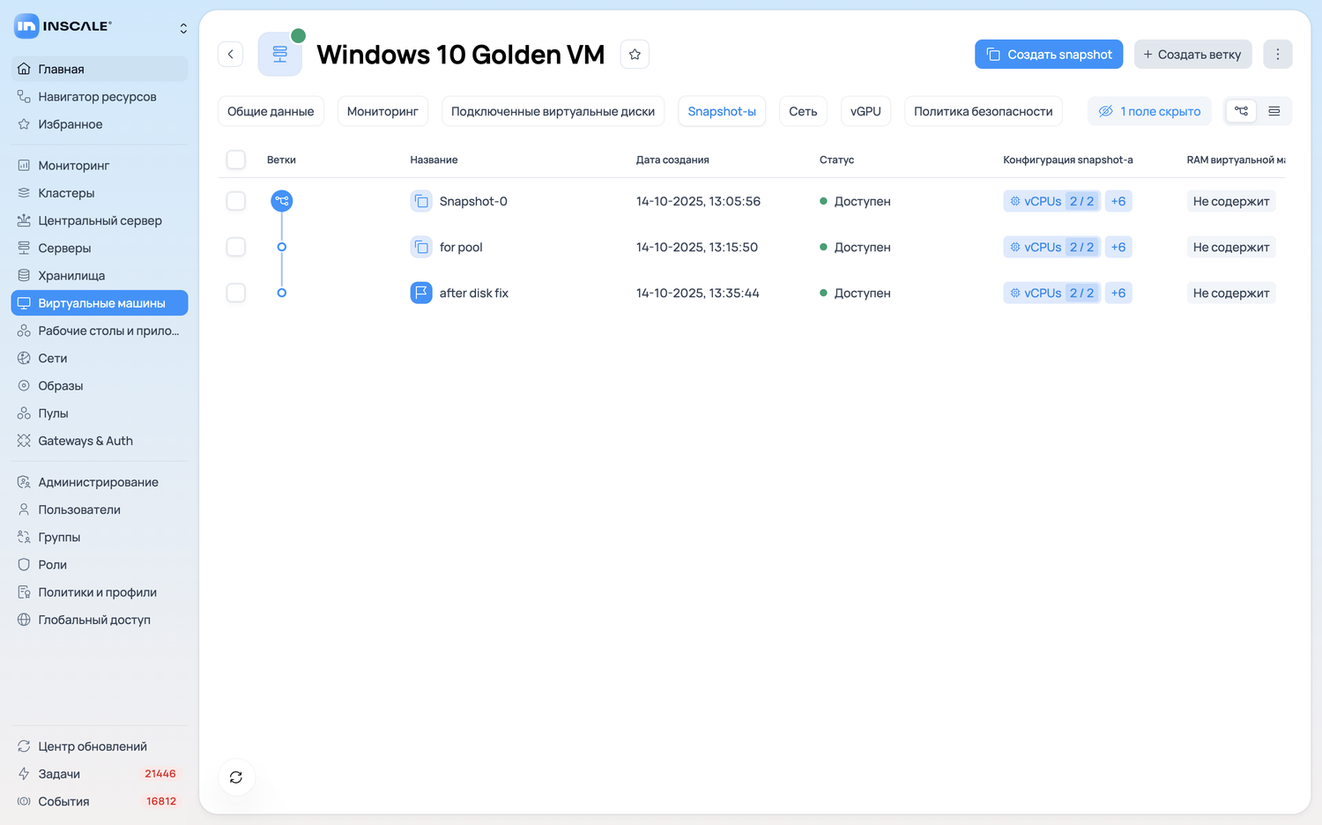1322x825 pixels.
Task: Click the virtual machine header icon
Action: tap(280, 55)
